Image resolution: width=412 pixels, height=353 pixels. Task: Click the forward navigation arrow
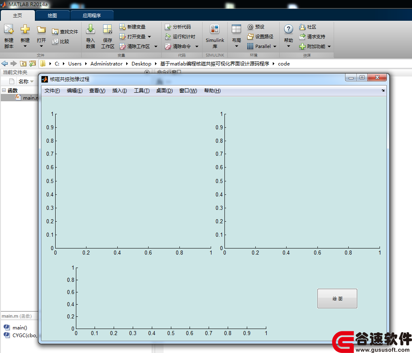(x=14, y=63)
